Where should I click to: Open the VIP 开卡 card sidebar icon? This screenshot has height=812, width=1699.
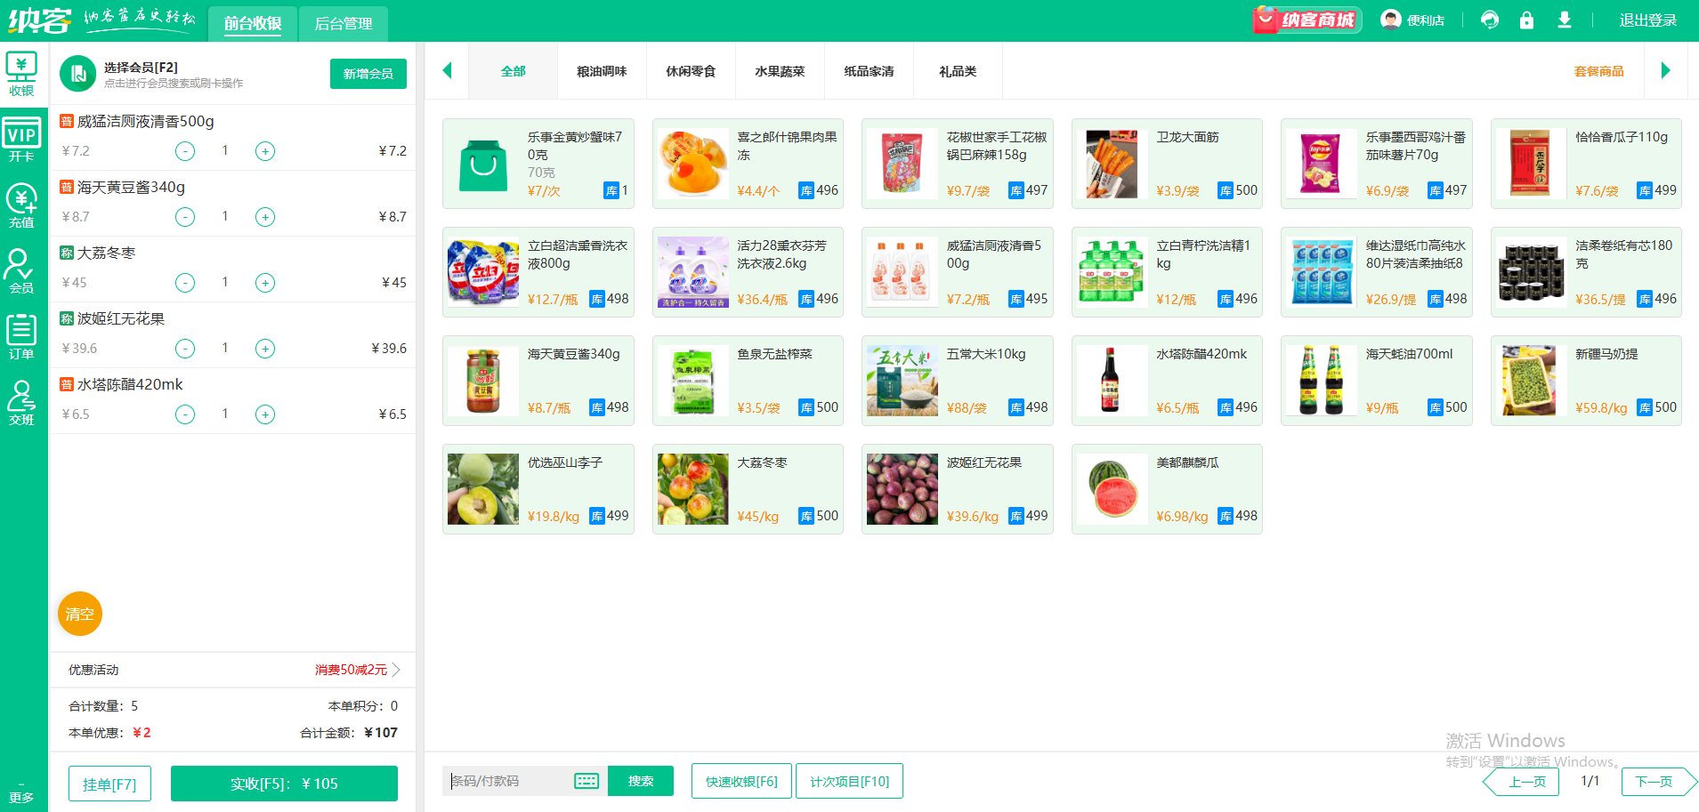[21, 141]
